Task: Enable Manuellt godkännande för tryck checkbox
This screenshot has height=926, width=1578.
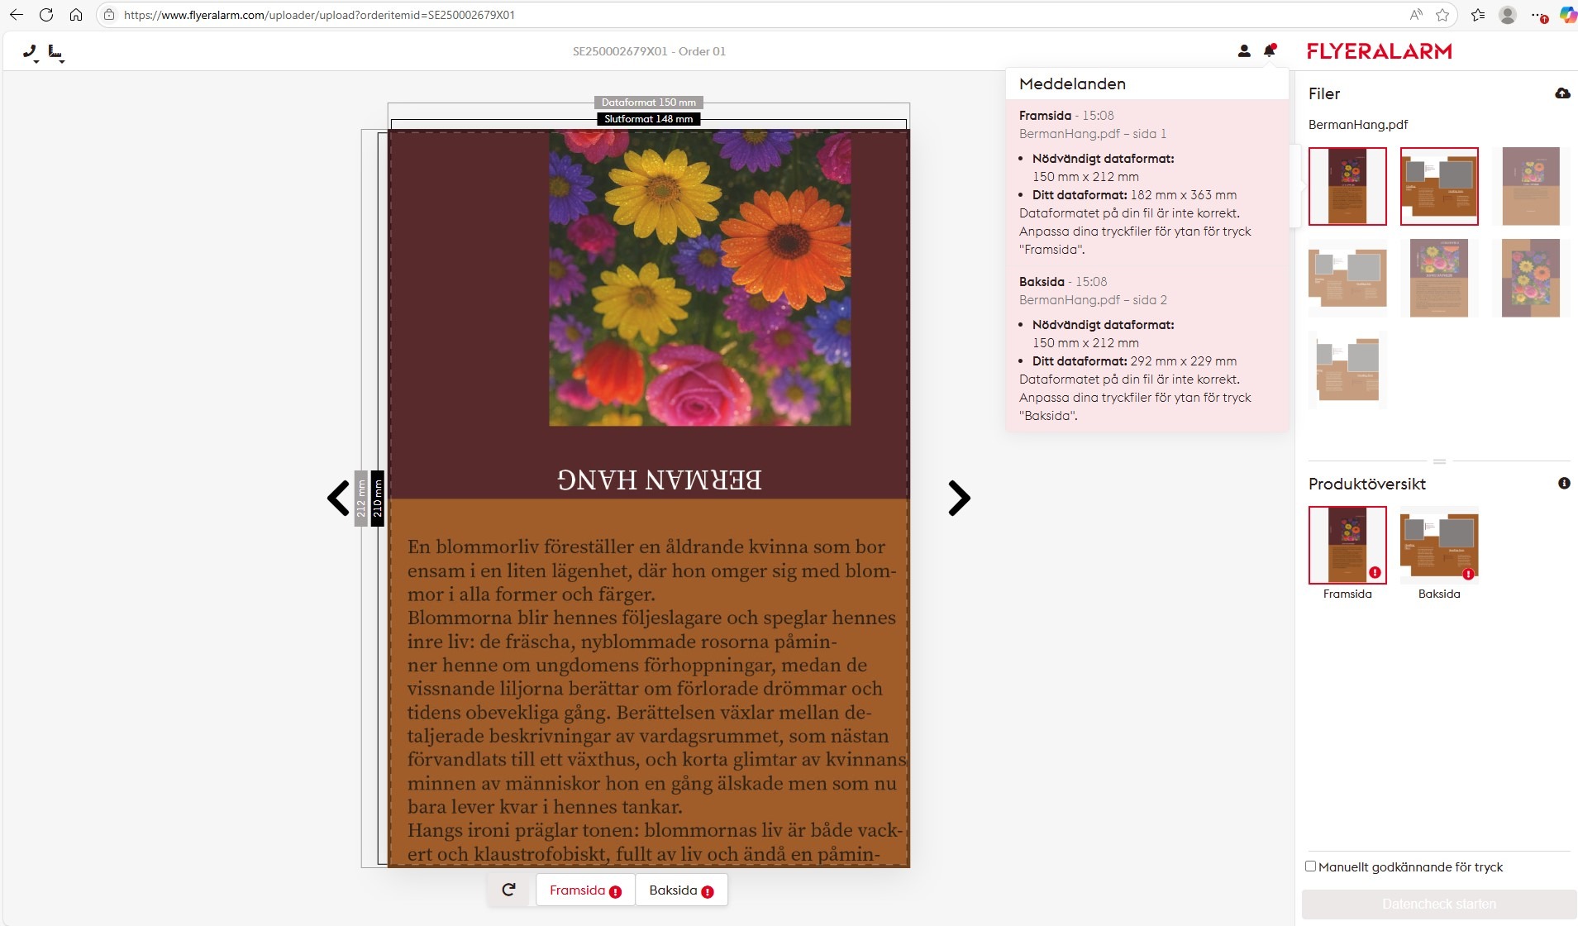Action: pos(1310,866)
